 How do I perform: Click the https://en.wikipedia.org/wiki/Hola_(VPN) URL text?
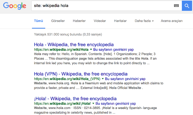67,79
